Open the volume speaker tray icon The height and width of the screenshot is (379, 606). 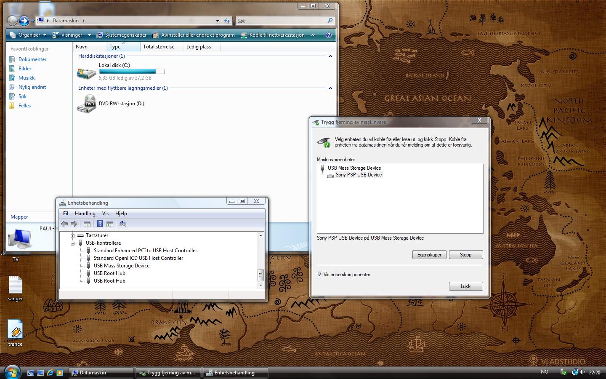click(x=582, y=372)
